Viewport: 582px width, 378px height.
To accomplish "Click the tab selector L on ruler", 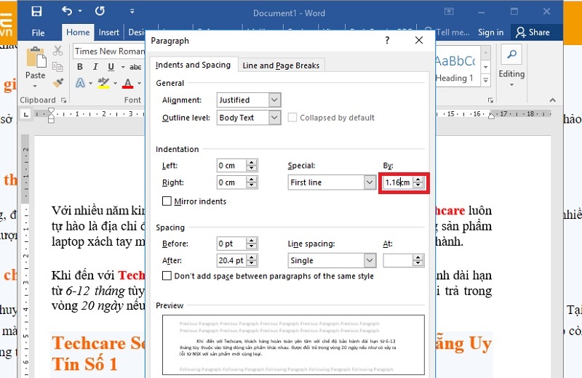I will [x=25, y=114].
